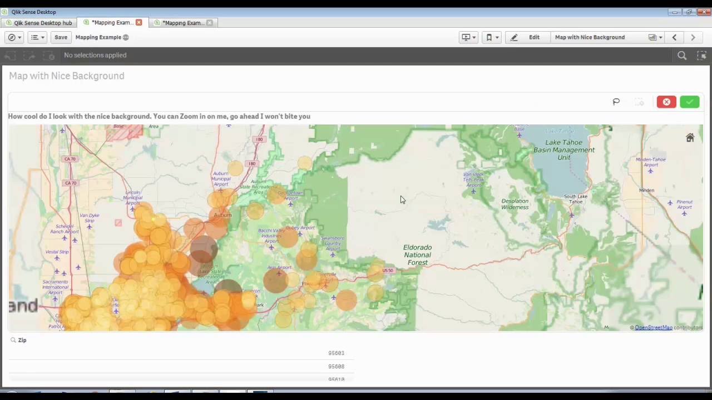Open the Bookmarks dropdown
This screenshot has height=400, width=712.
click(x=492, y=37)
